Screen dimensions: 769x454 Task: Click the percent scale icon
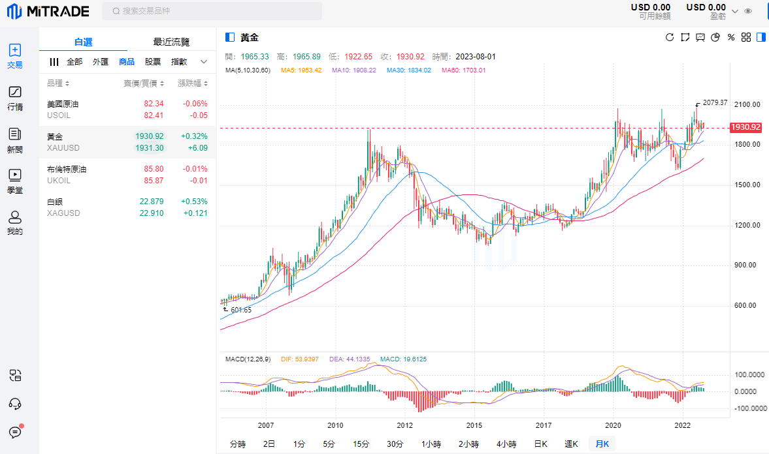731,37
